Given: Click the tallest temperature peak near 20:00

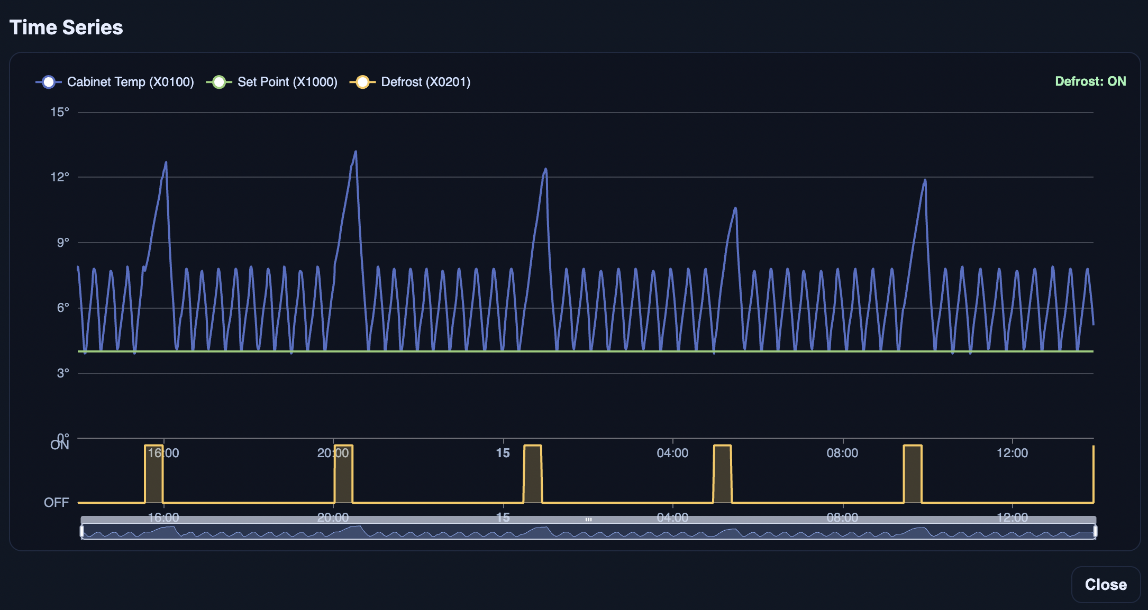Looking at the screenshot, I should point(356,152).
